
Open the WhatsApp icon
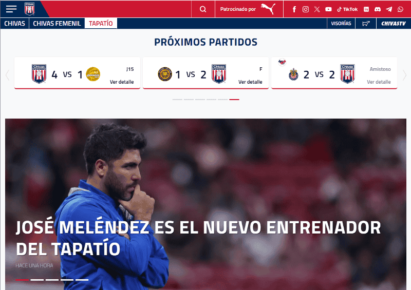tap(400, 9)
